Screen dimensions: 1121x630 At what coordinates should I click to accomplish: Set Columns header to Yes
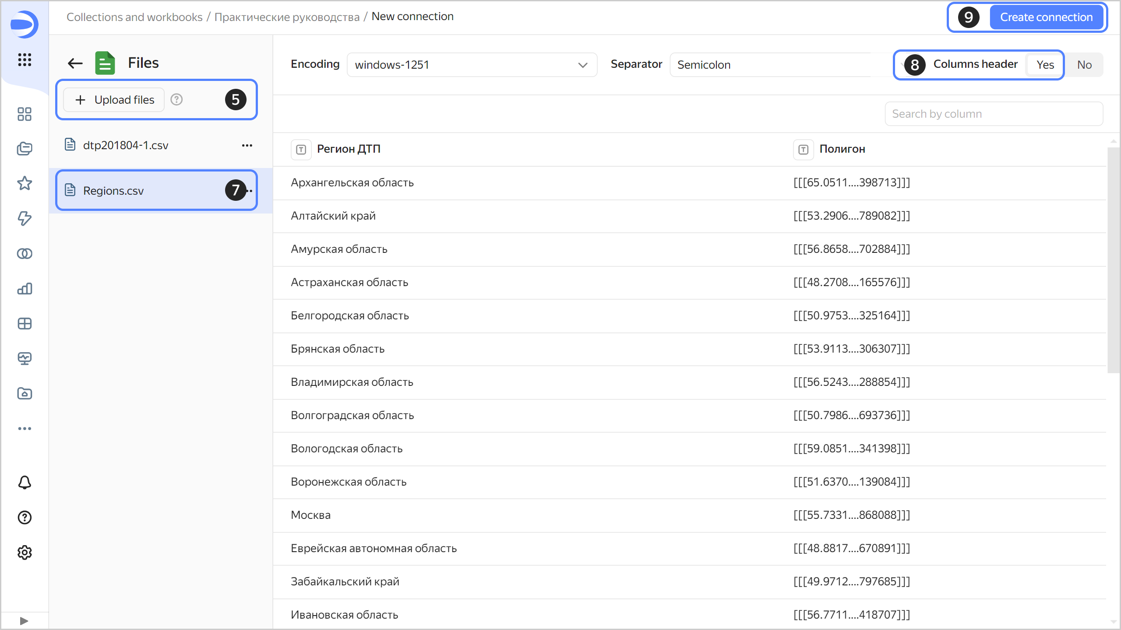coord(1045,65)
